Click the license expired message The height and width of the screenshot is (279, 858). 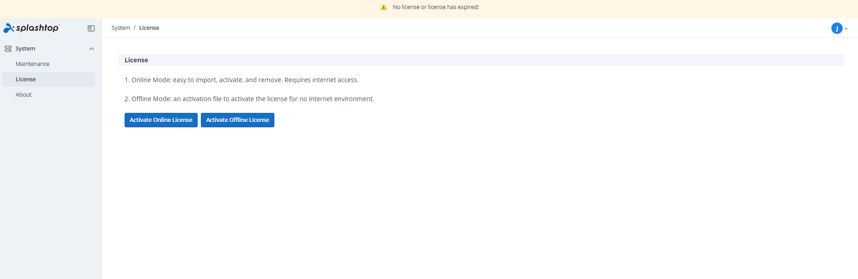coord(436,7)
